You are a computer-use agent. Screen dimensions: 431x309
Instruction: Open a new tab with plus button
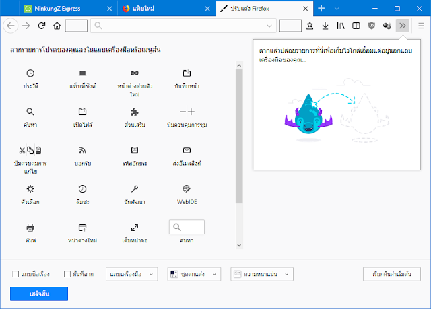coord(321,9)
